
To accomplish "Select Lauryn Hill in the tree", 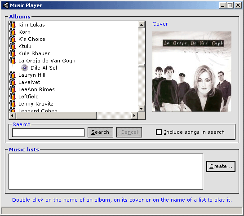I will click(32, 75).
